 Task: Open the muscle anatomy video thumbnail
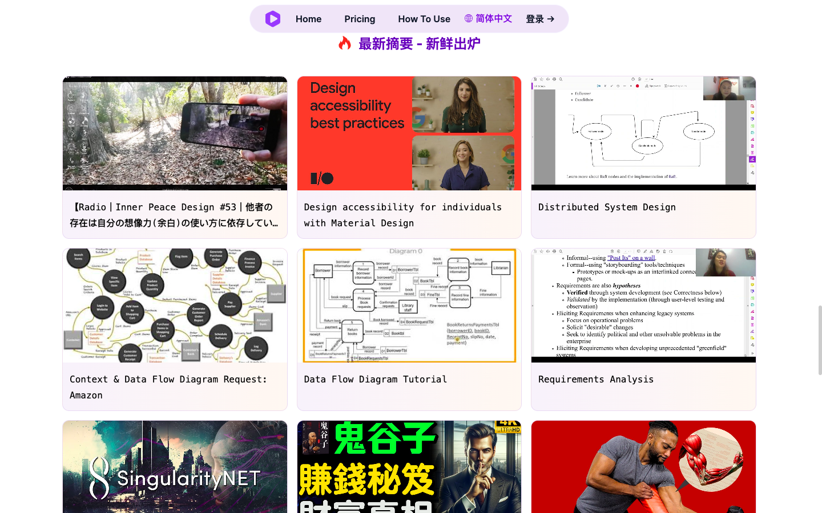click(x=643, y=467)
